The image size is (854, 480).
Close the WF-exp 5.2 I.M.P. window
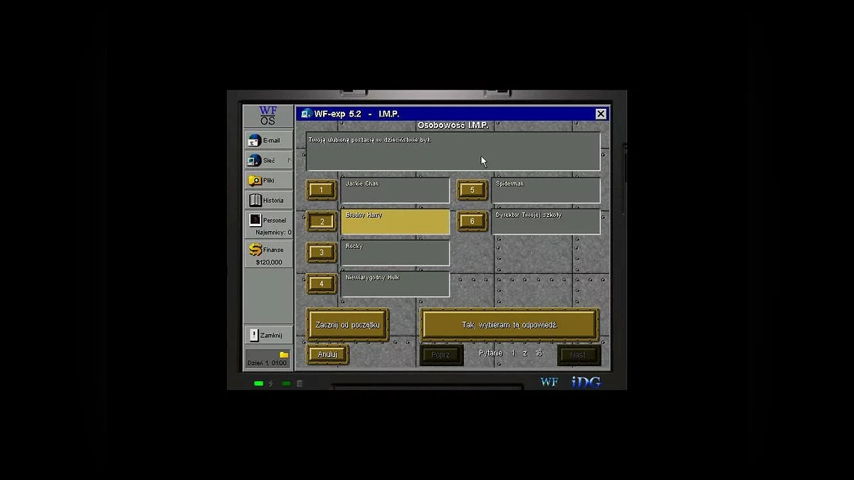(601, 114)
